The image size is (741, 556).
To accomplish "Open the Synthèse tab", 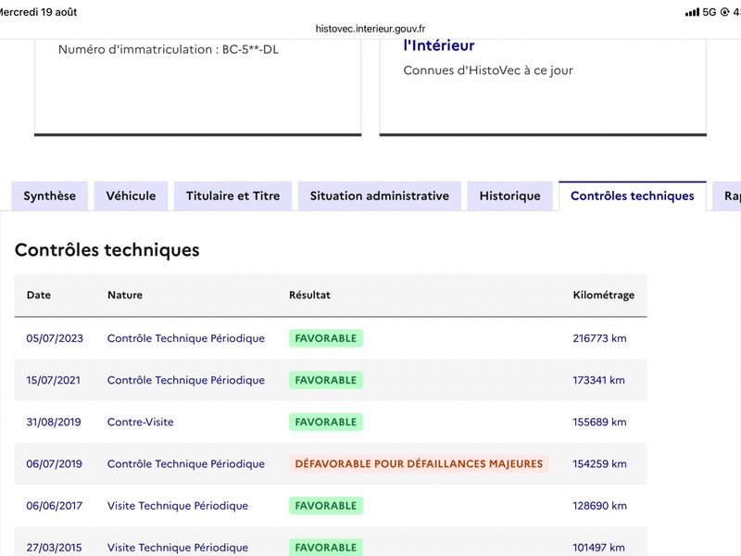I will (x=50, y=196).
